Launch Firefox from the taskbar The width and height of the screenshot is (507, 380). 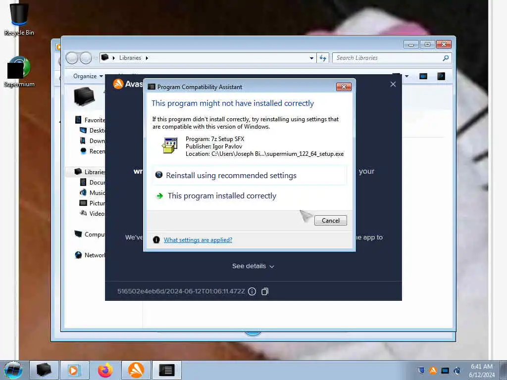click(x=105, y=370)
